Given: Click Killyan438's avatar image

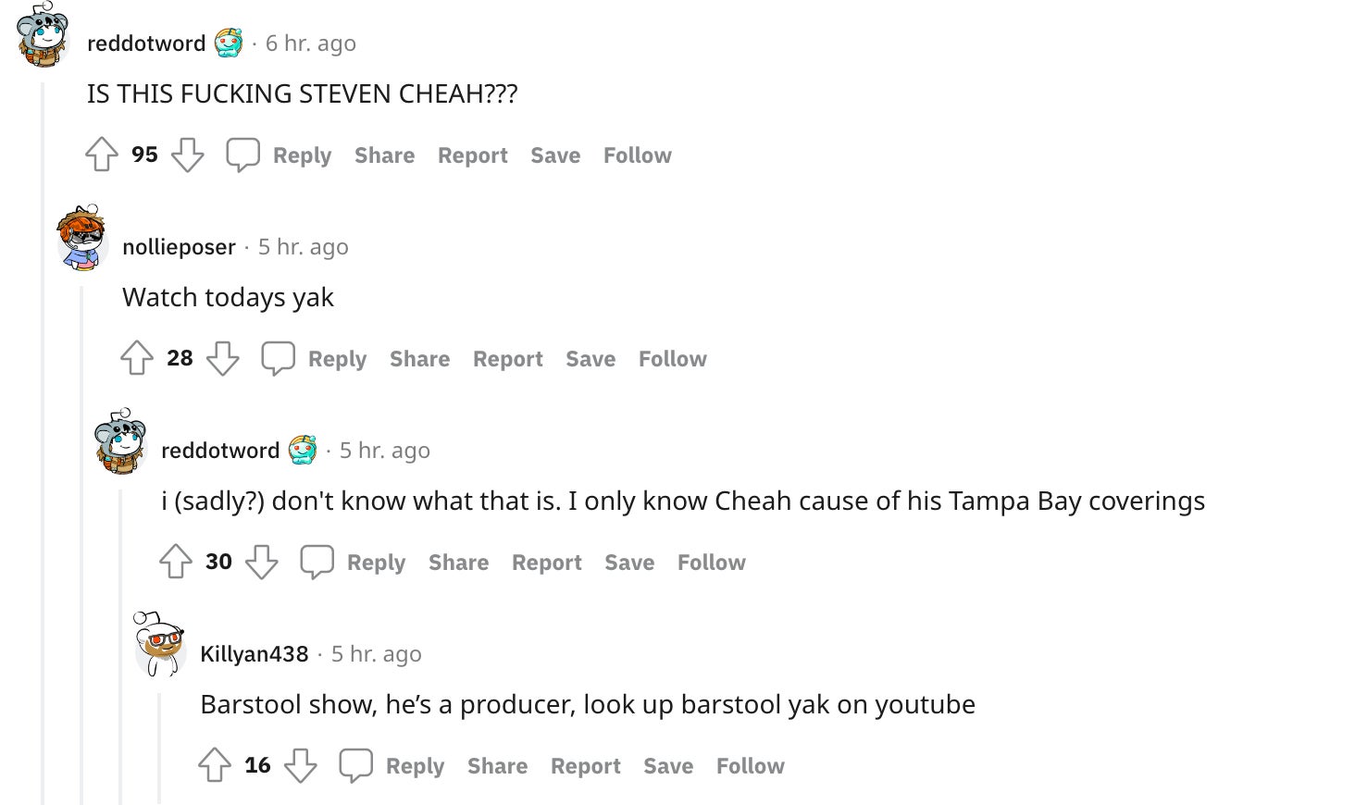Looking at the screenshot, I should click(x=160, y=645).
